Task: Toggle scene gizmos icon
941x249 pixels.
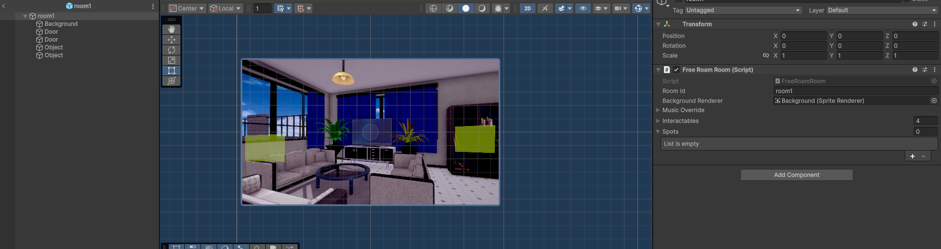Action: 638,8
